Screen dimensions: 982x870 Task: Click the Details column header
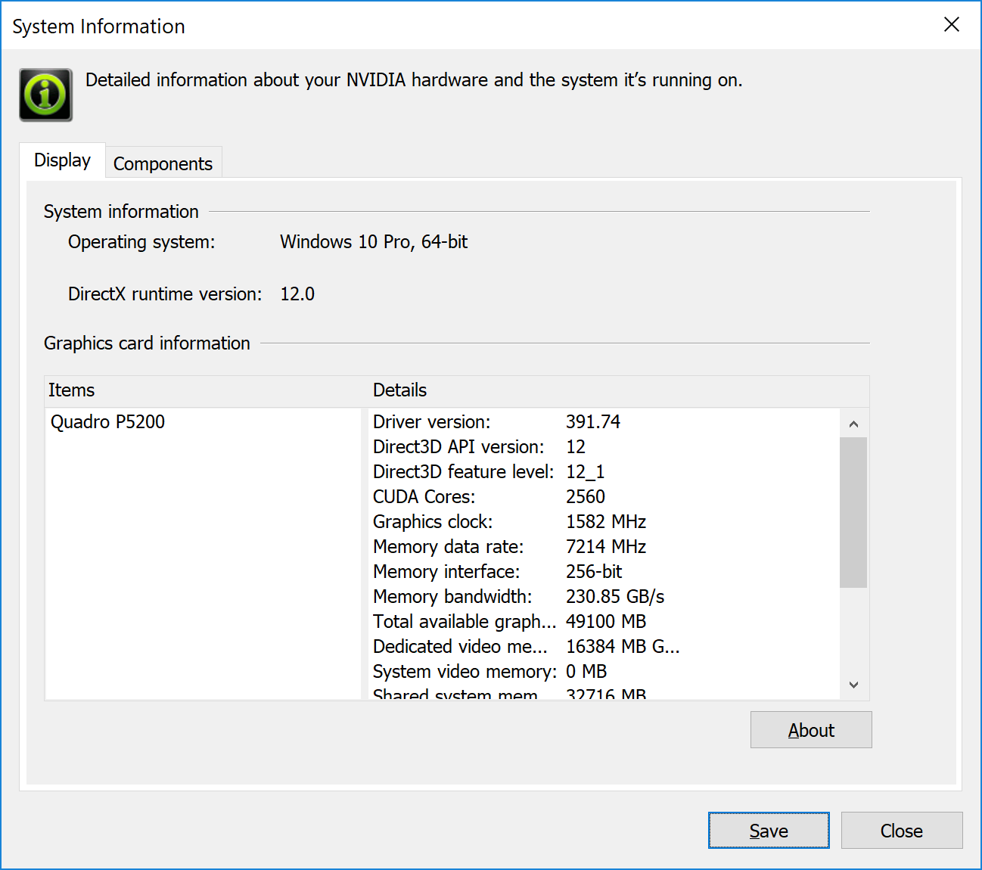619,390
